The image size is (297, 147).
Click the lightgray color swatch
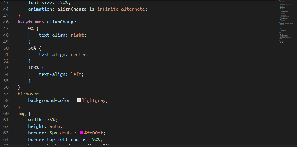[x=79, y=100]
